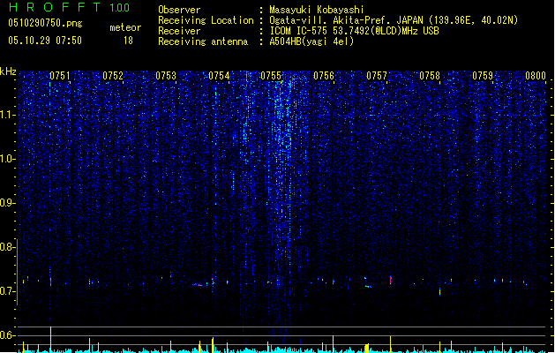This screenshot has height=353, width=555.
Task: Click the receiver value ICOM IC-575 53.7492 MHz USB
Action: click(355, 31)
